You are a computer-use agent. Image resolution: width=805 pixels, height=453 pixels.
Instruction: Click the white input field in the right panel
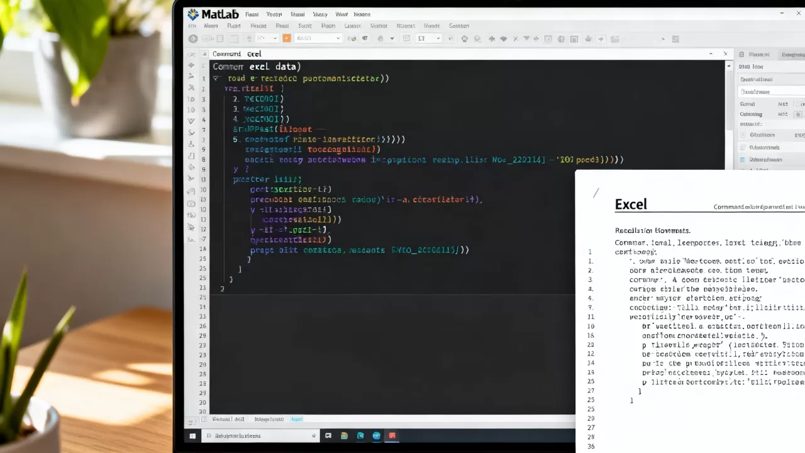(772, 92)
